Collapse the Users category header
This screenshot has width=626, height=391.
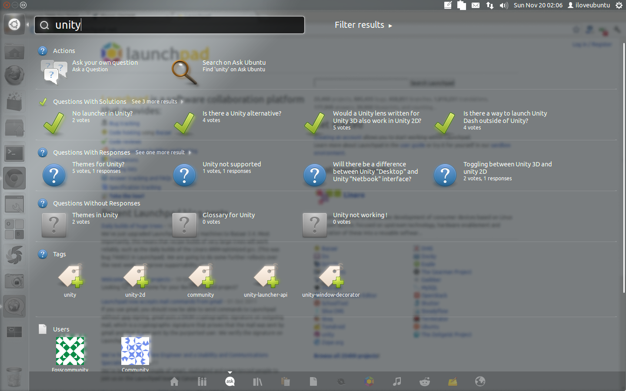[61, 329]
